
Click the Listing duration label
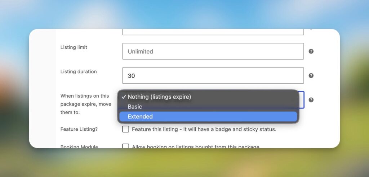(x=79, y=72)
